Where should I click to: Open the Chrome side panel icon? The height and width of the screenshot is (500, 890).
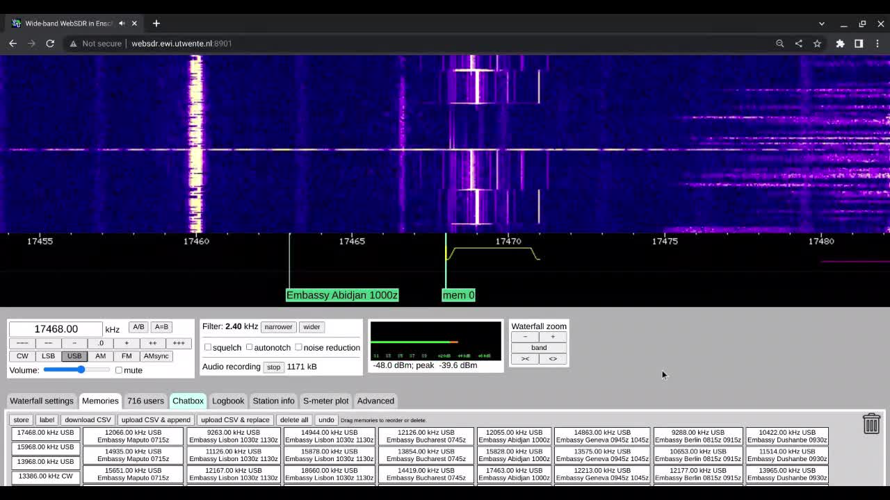pyautogui.click(x=859, y=43)
